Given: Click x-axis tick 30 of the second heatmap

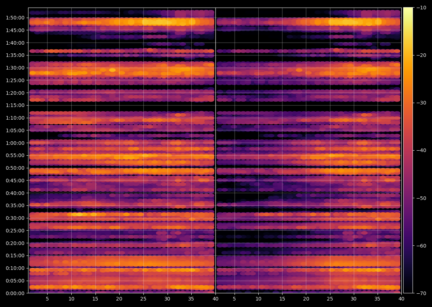Looking at the screenshot, I should pyautogui.click(x=354, y=299).
